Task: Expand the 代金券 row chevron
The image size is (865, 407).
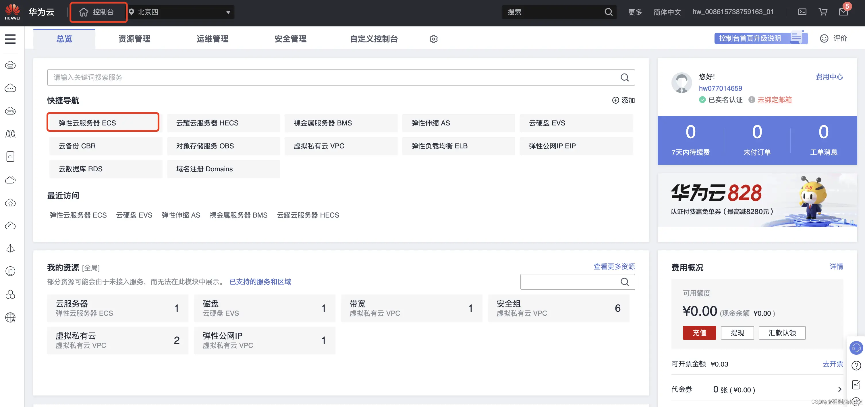Action: 839,389
